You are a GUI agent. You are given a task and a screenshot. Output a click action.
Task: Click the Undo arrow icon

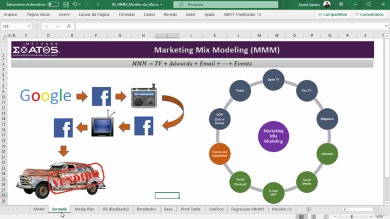click(x=74, y=4)
